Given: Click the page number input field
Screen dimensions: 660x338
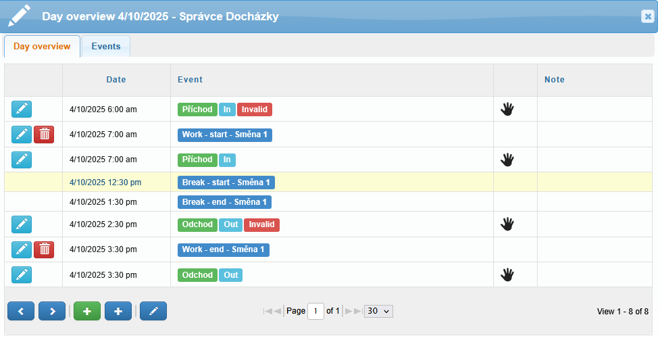Looking at the screenshot, I should (315, 311).
